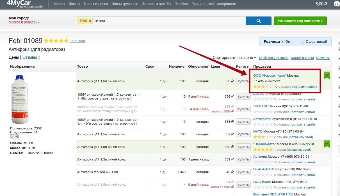Buy from NATC at 339 ₽
The image size is (340, 196).
(243, 134)
